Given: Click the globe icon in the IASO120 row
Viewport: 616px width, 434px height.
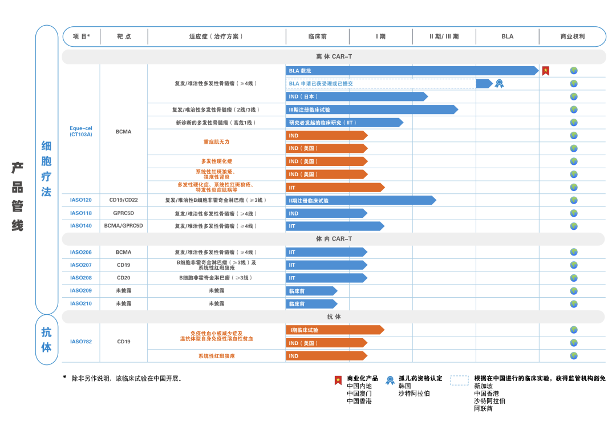Looking at the screenshot, I should (574, 200).
